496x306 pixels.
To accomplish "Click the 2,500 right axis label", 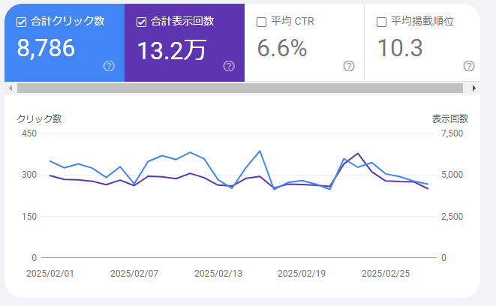I will pos(452,217).
